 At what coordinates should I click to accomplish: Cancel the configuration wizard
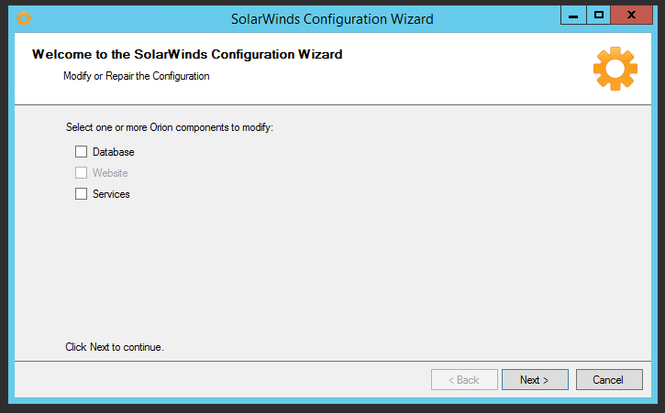[608, 380]
